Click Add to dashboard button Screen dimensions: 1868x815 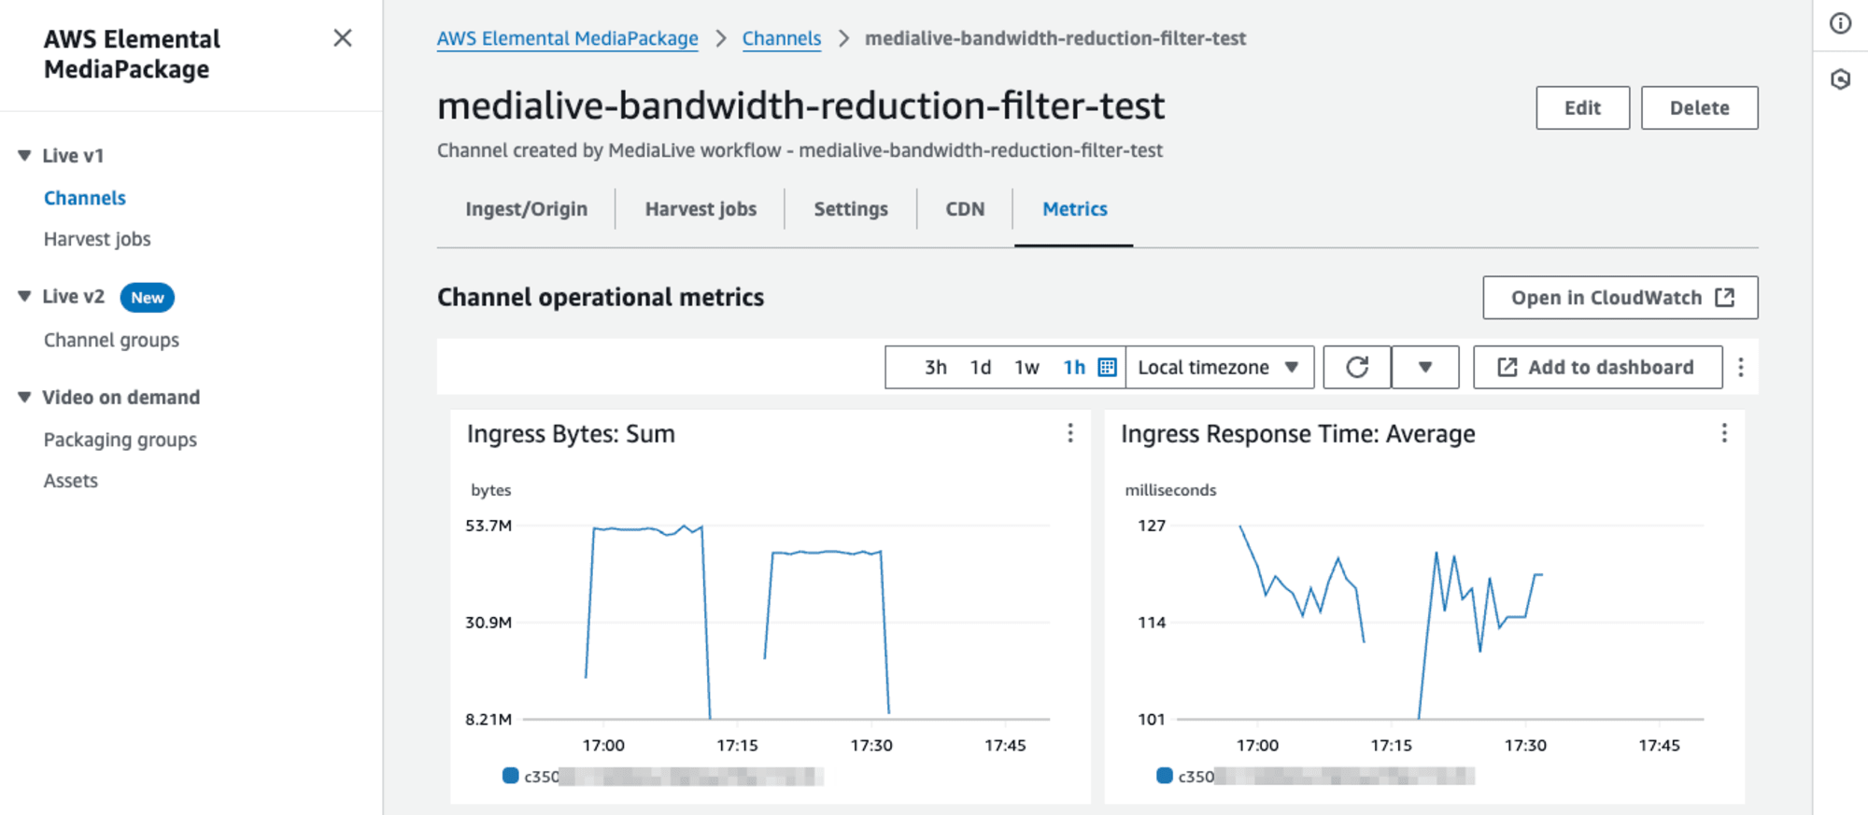1598,367
